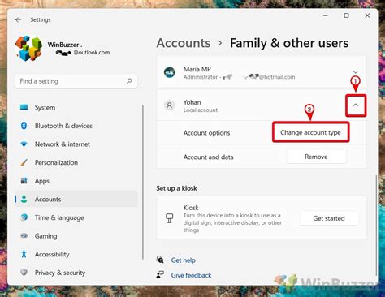Focus the Find a setting search box
The width and height of the screenshot is (385, 297).
76,81
